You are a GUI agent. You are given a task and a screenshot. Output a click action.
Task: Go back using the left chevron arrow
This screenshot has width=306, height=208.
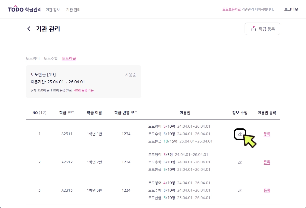click(x=29, y=29)
